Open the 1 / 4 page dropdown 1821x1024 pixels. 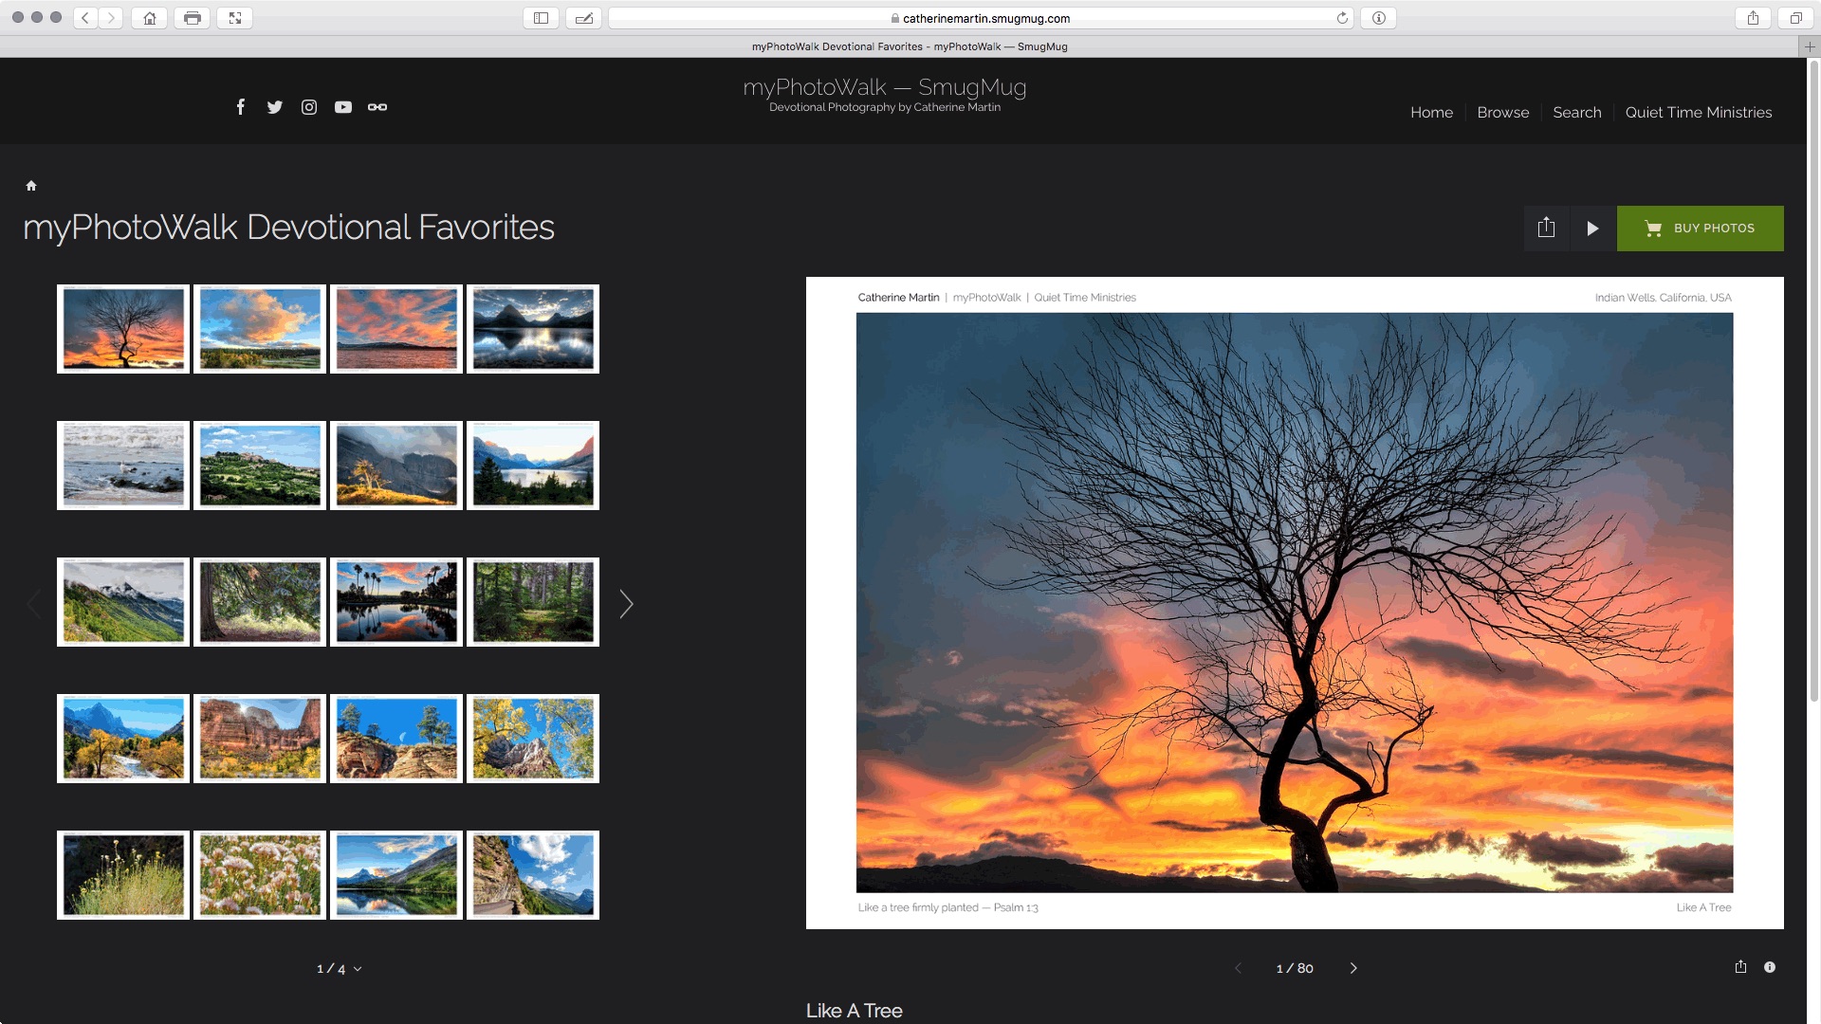(x=339, y=969)
